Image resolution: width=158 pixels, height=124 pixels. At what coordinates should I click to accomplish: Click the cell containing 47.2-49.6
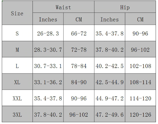(110, 114)
